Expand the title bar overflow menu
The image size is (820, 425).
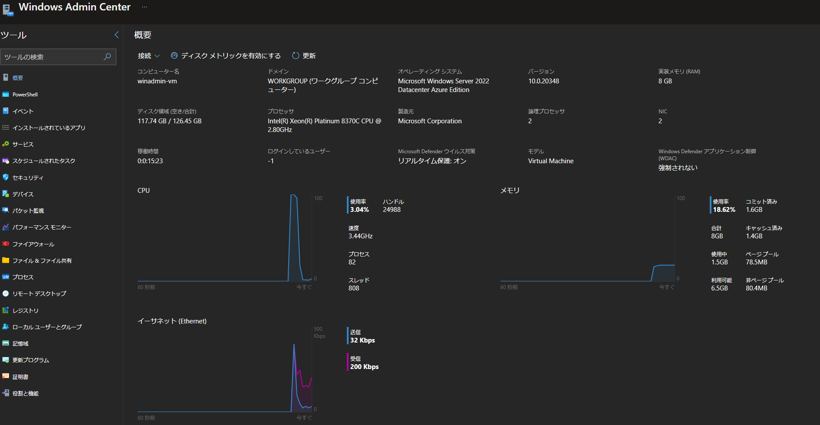pos(144,7)
